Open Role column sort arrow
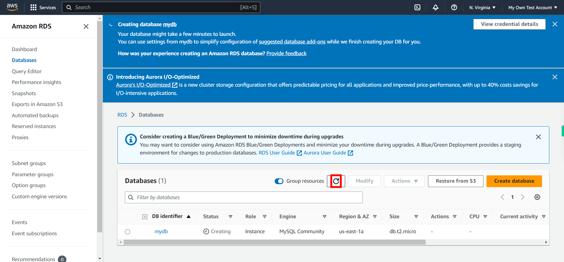The image size is (564, 262). (265, 216)
